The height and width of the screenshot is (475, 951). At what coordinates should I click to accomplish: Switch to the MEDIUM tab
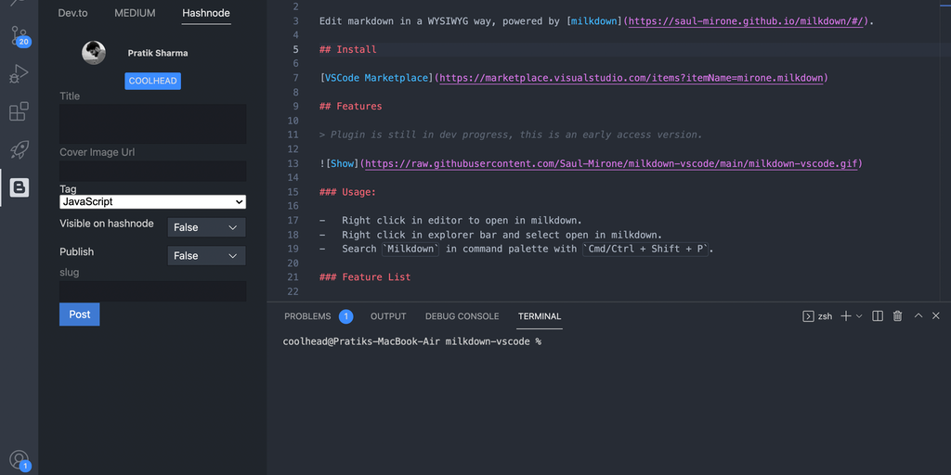pyautogui.click(x=135, y=13)
